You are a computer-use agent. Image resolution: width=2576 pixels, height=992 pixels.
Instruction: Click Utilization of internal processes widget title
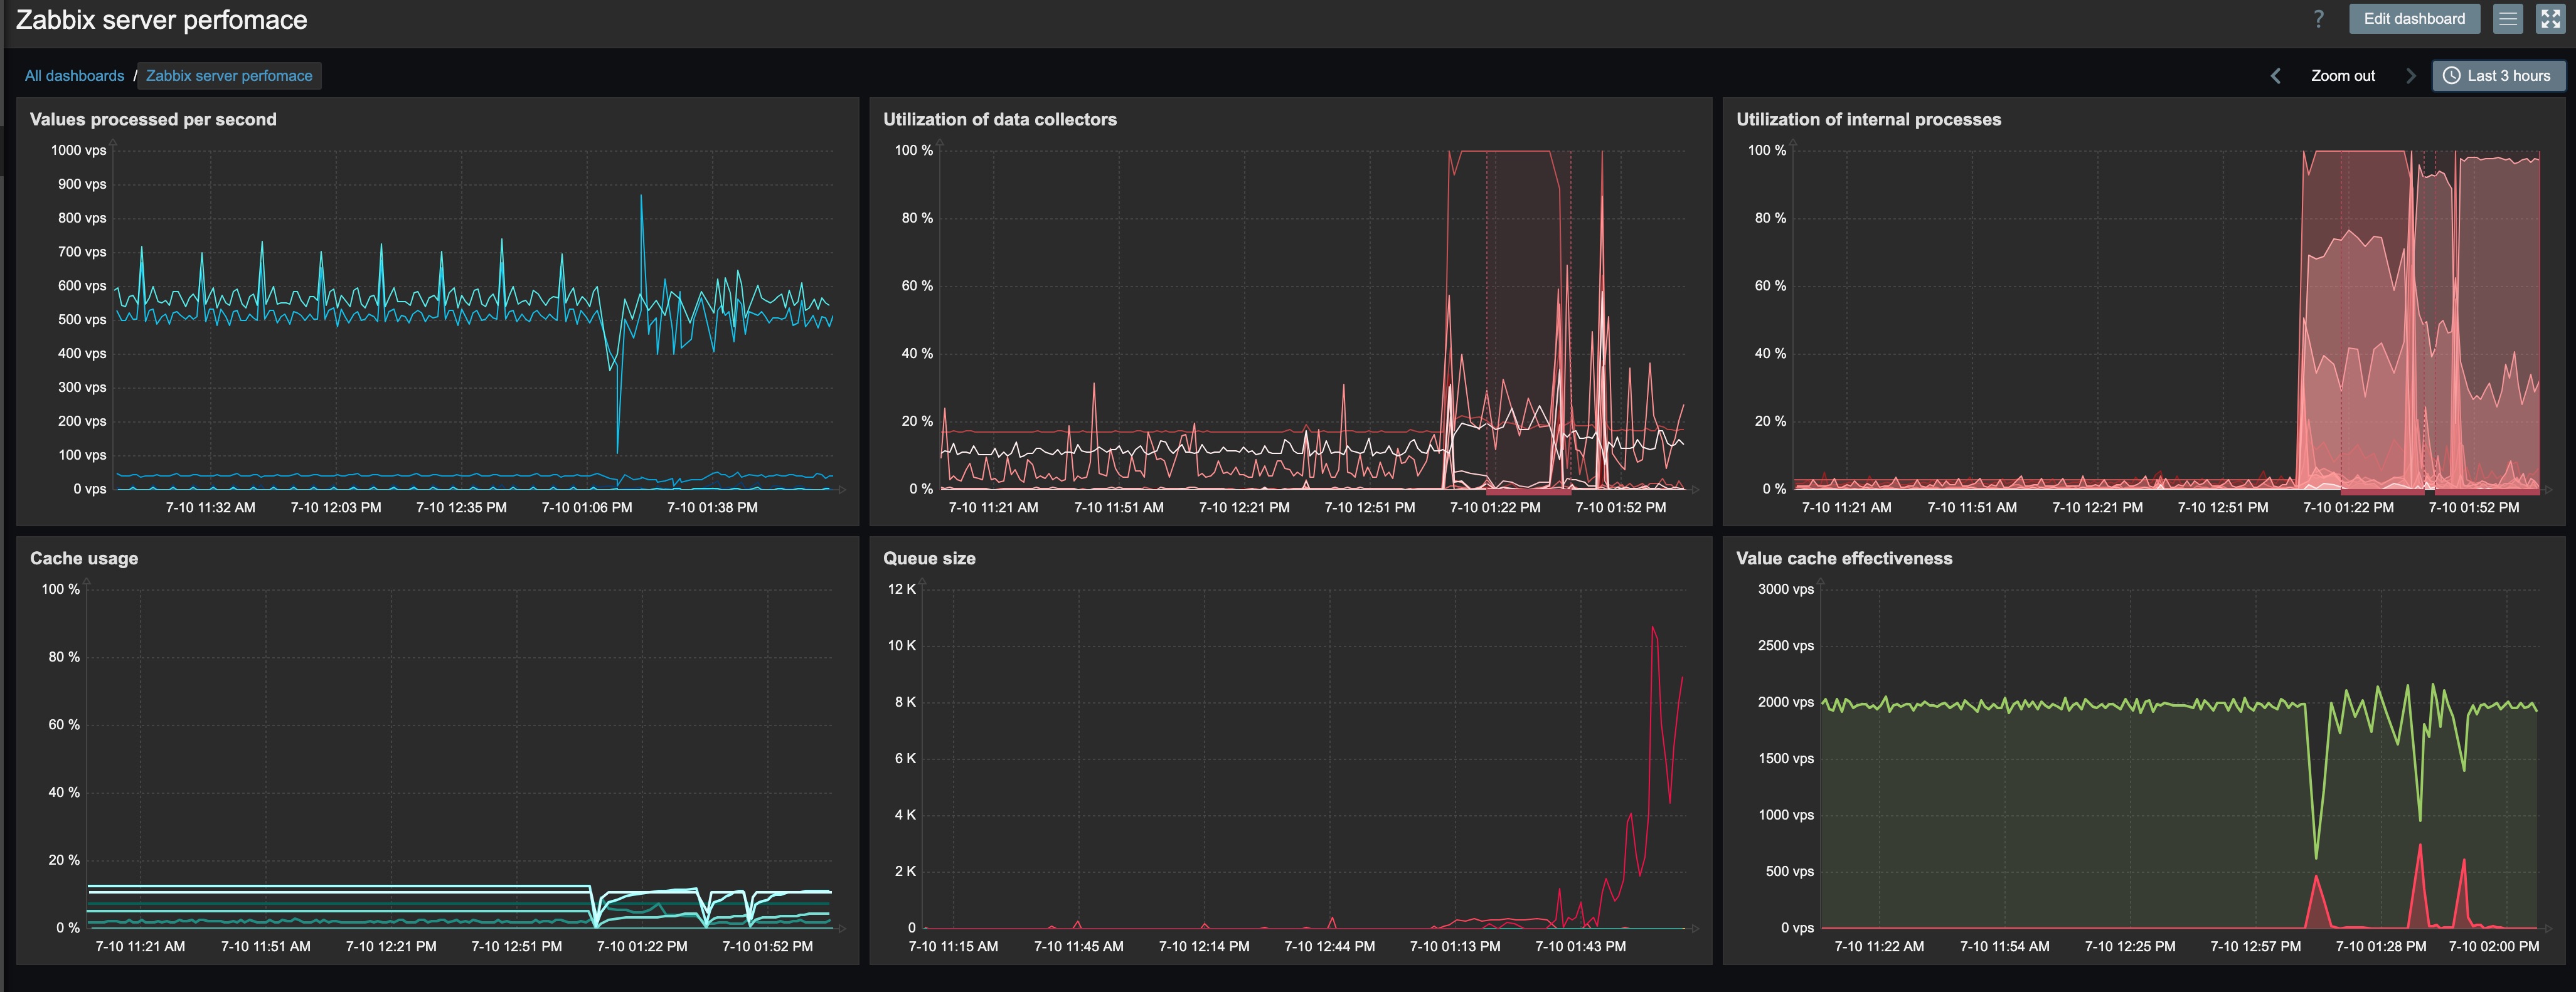click(x=1869, y=119)
